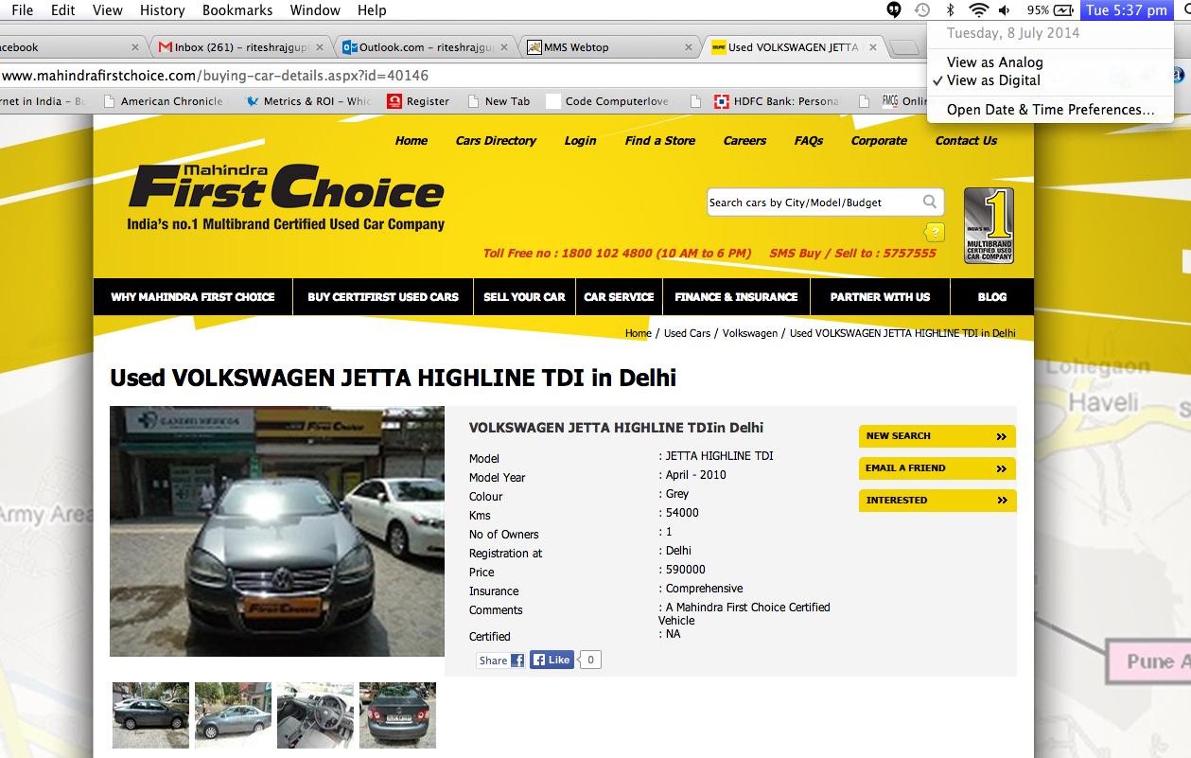This screenshot has height=758, width=1191.
Task: Select checked View as Digital option
Action: 993,80
